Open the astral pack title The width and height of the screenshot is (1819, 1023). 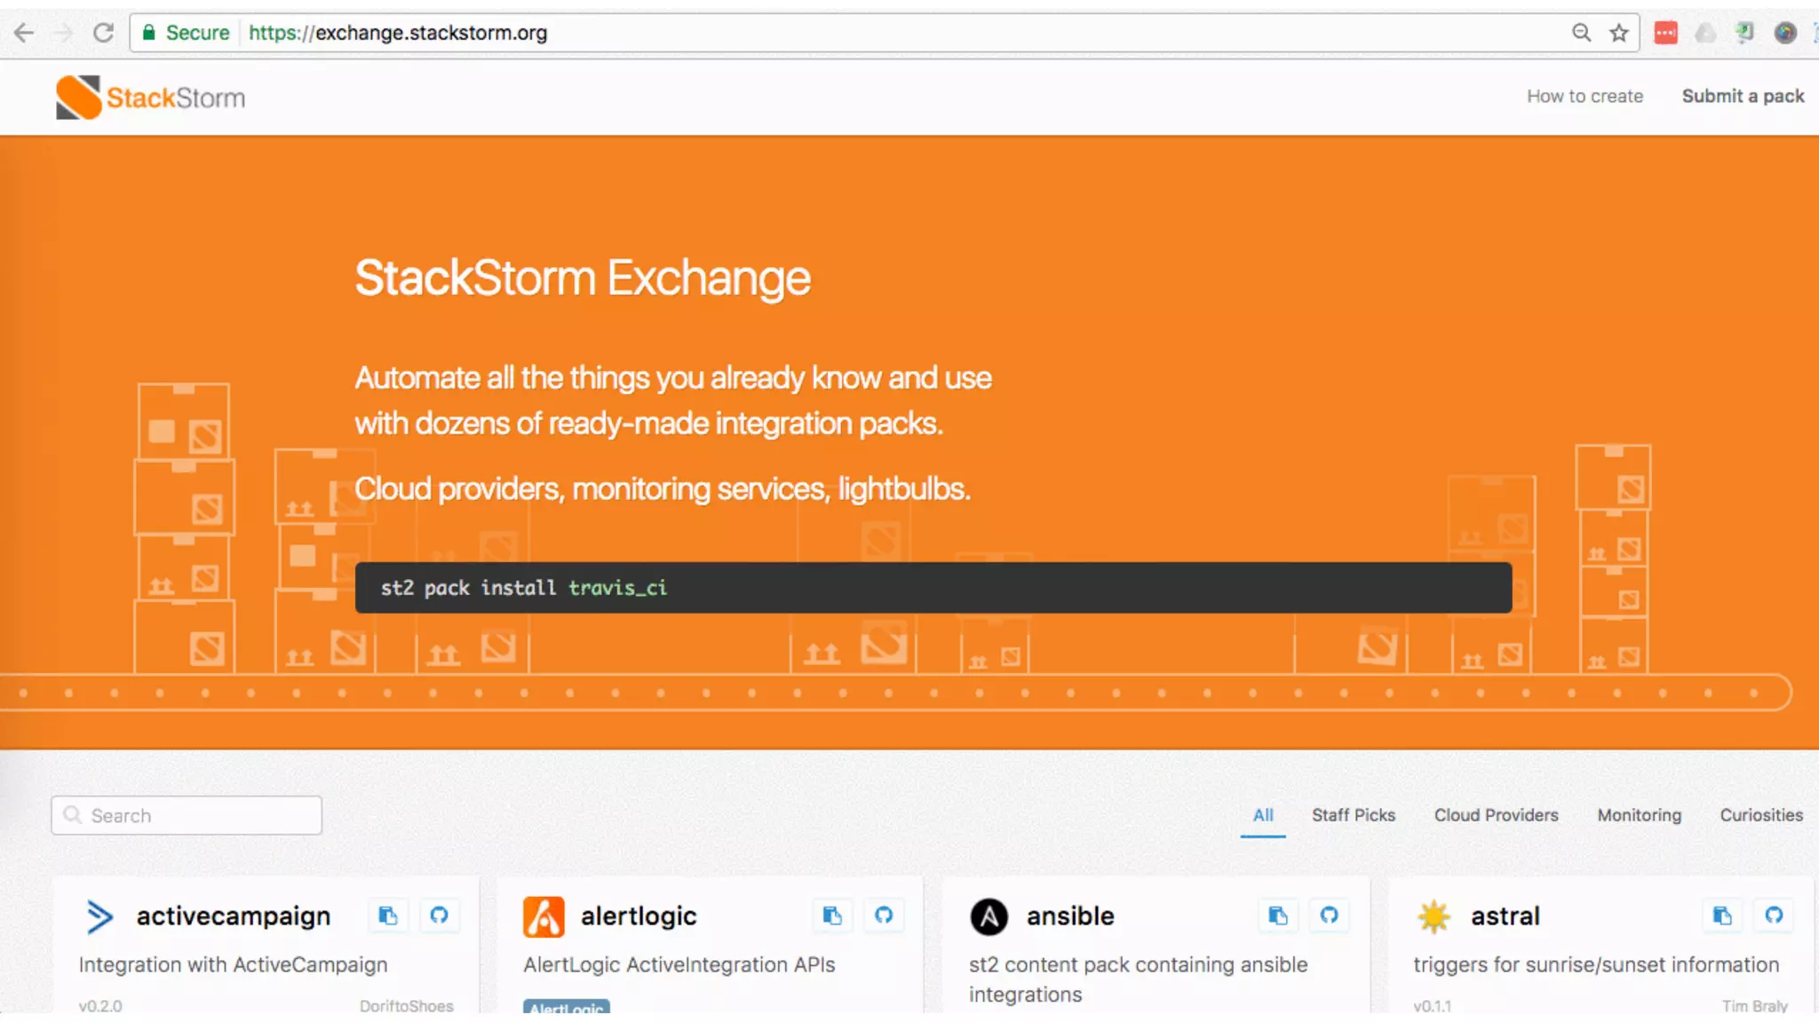point(1505,916)
